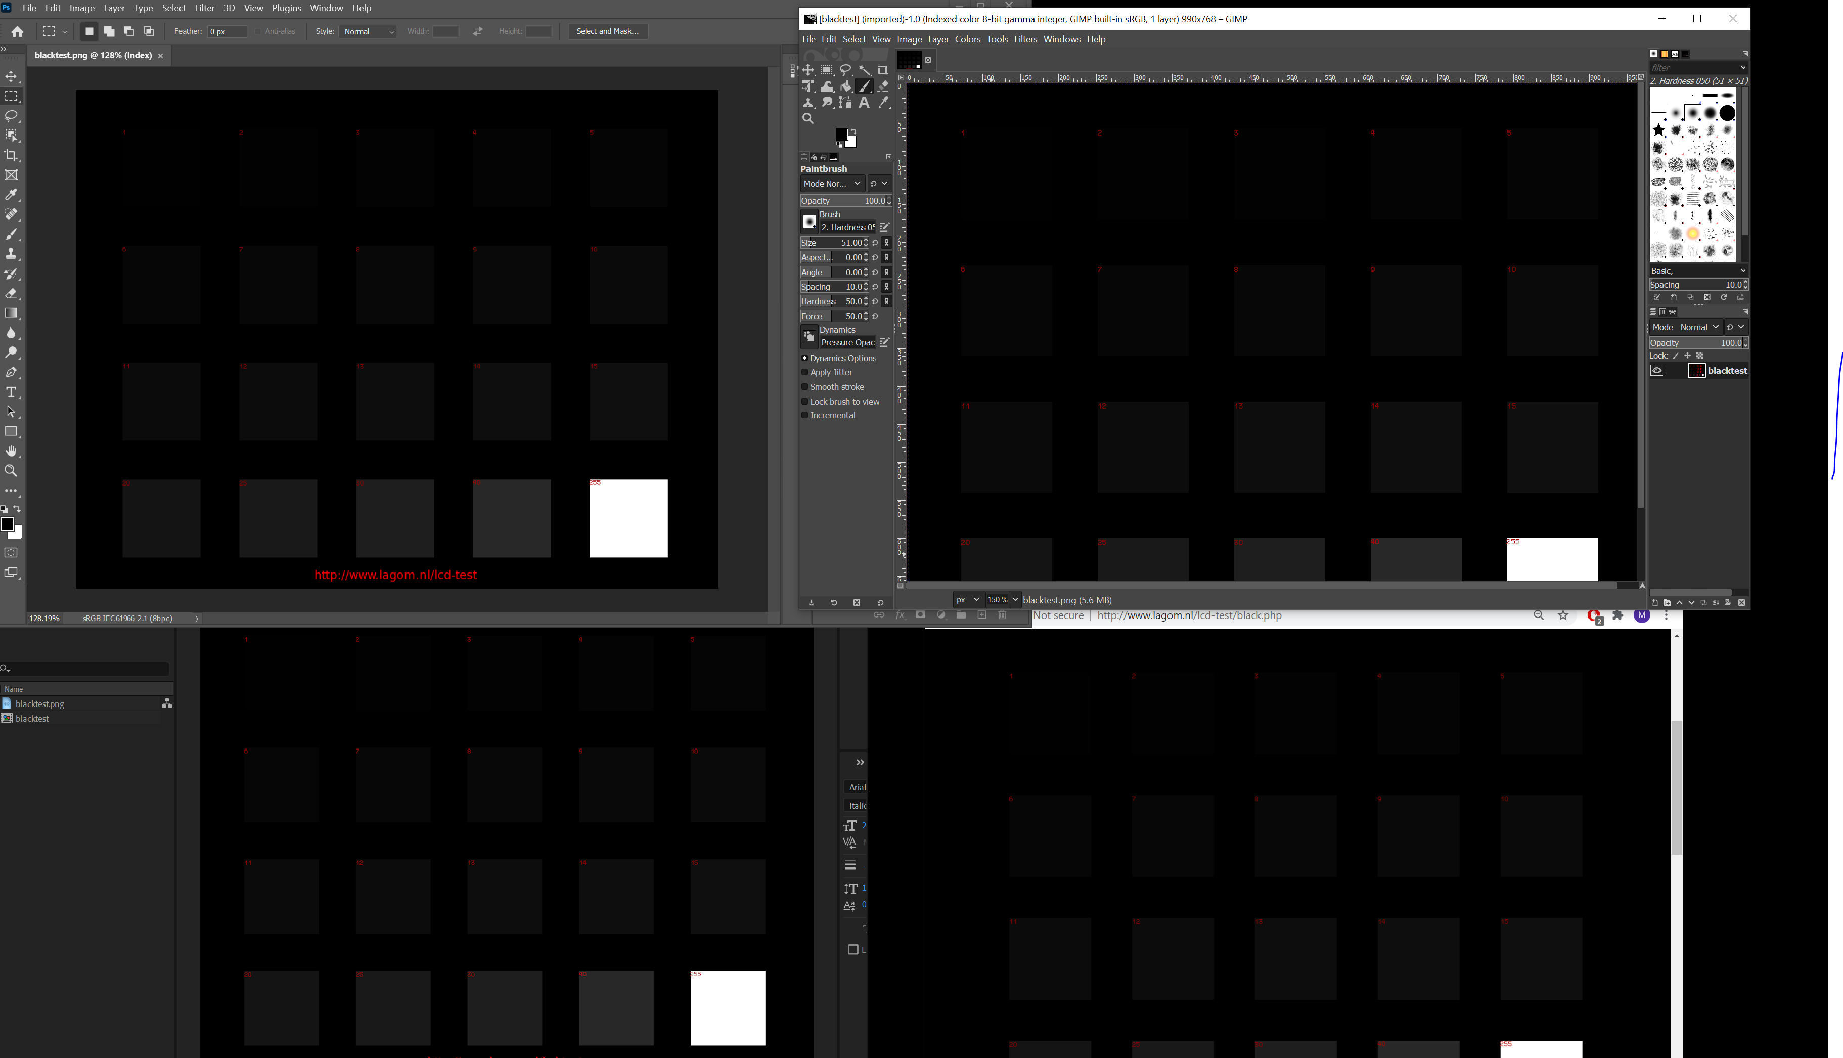Select the Crop tool in Photoshop
The image size is (1843, 1058).
[12, 155]
